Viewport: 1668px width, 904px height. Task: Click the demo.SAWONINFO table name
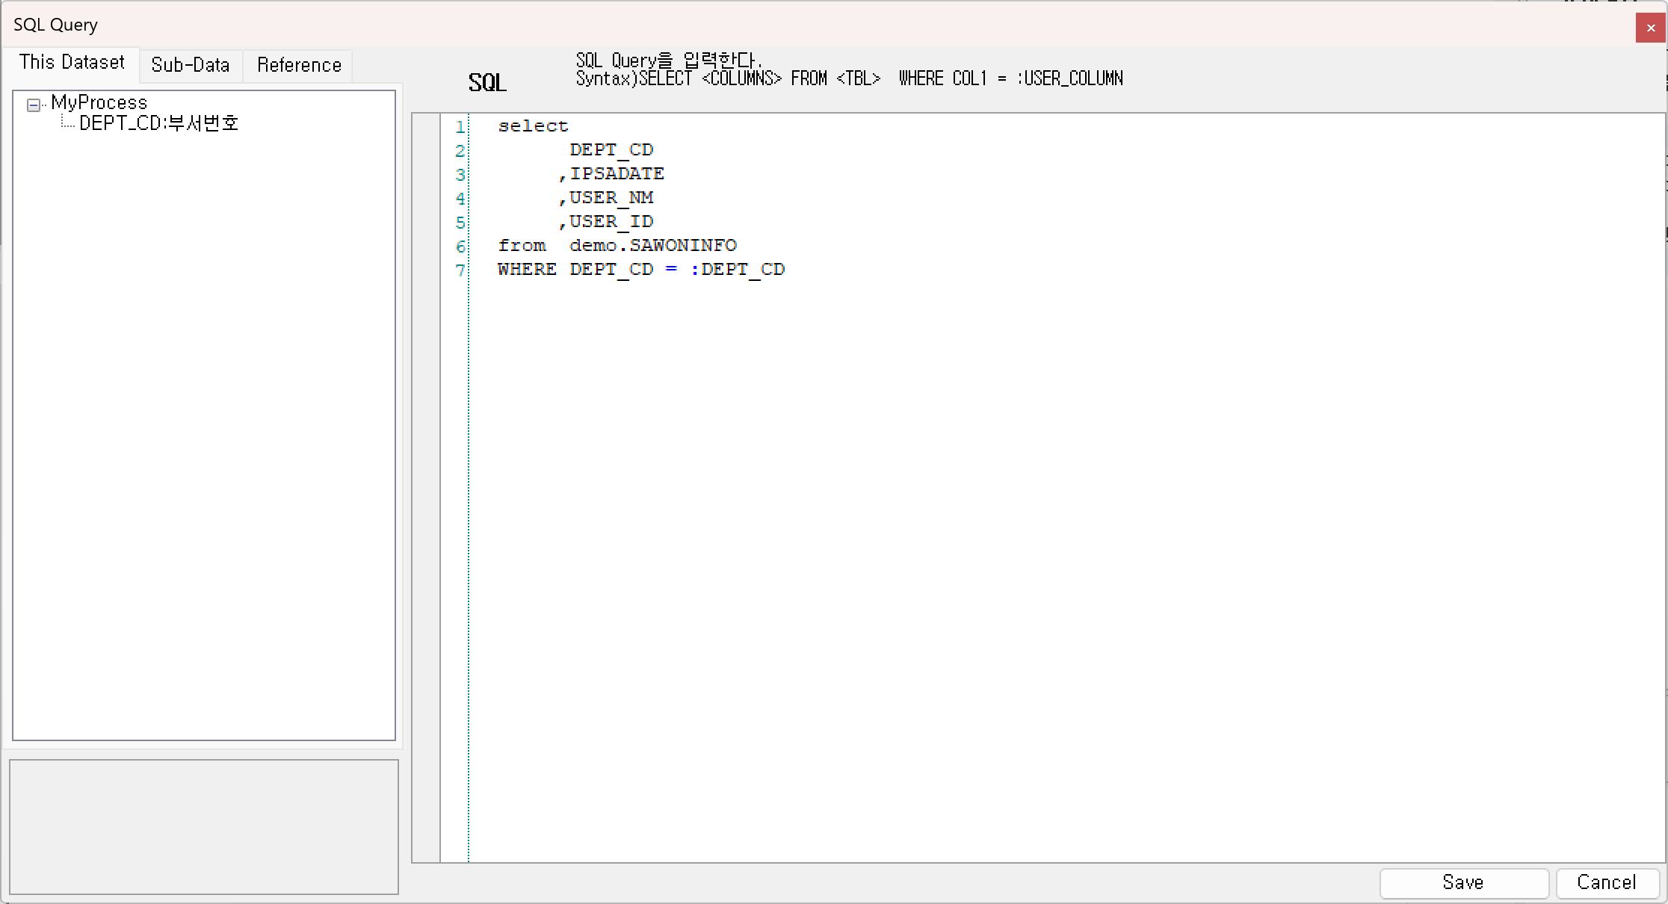pos(653,246)
